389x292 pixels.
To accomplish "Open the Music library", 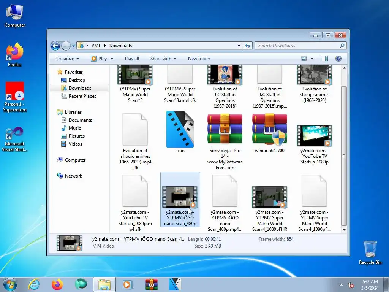I will [x=74, y=128].
